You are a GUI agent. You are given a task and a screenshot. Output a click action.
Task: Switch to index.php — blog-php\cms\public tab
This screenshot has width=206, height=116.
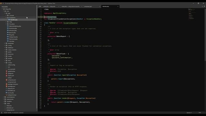click(x=70, y=6)
